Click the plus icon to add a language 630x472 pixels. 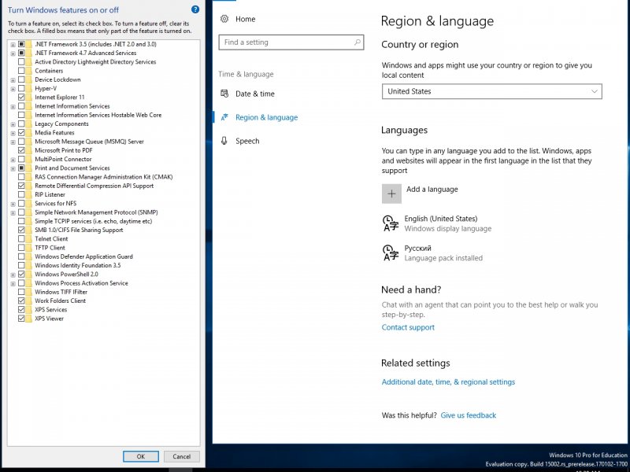(x=391, y=194)
